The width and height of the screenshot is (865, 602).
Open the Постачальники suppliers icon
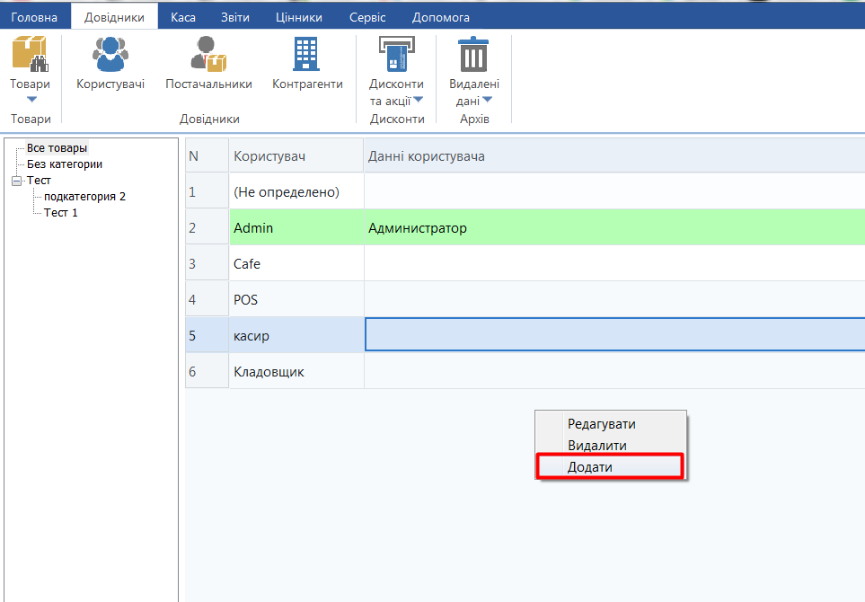tap(208, 54)
